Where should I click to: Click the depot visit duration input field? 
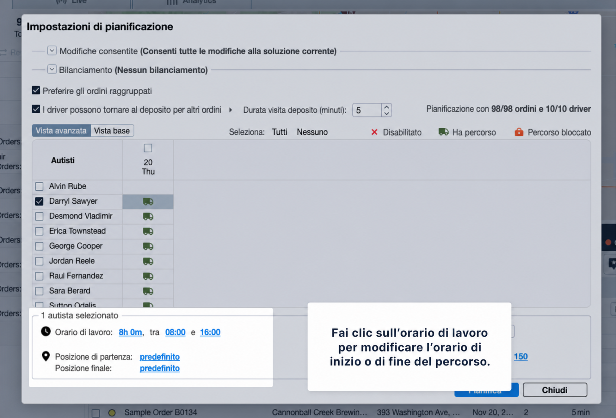[x=367, y=110]
